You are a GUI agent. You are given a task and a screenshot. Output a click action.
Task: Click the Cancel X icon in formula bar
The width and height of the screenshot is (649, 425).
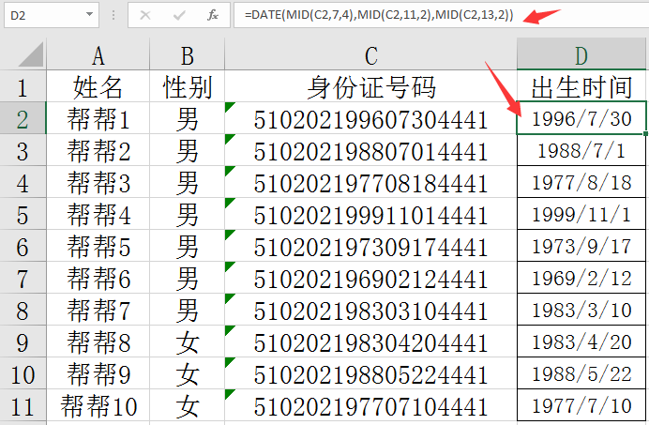tap(145, 15)
